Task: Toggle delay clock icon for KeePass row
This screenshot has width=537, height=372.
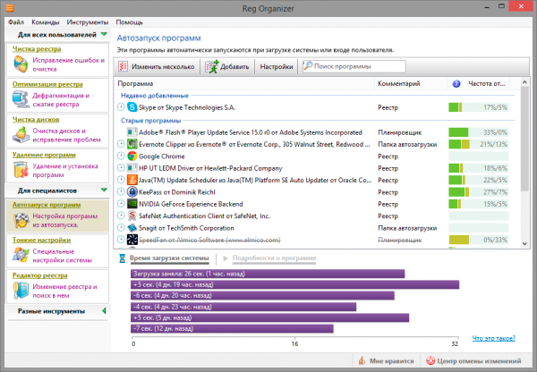Action: coord(121,191)
